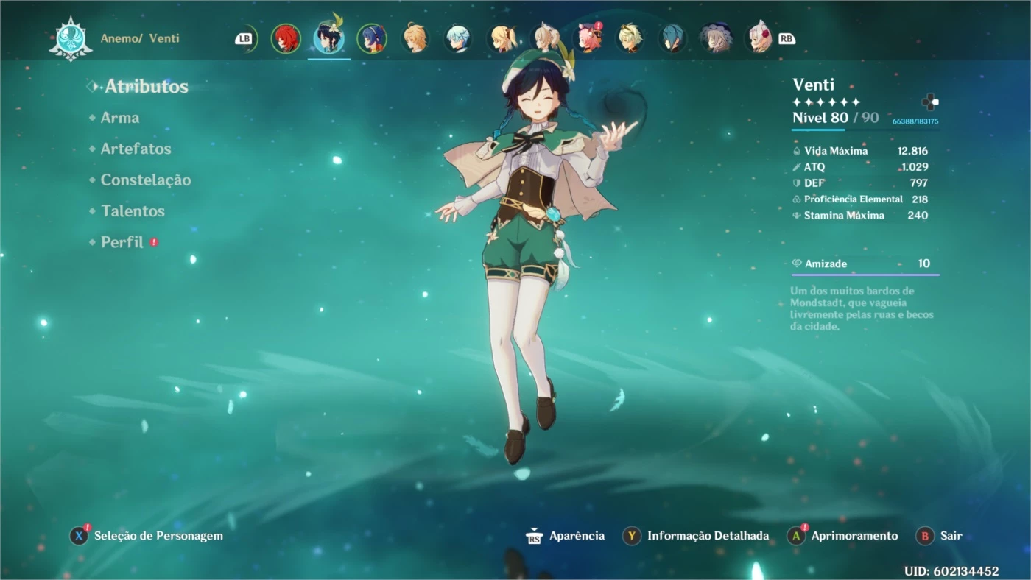This screenshot has height=580, width=1031.
Task: Click the Venti name heading
Action: (x=814, y=85)
